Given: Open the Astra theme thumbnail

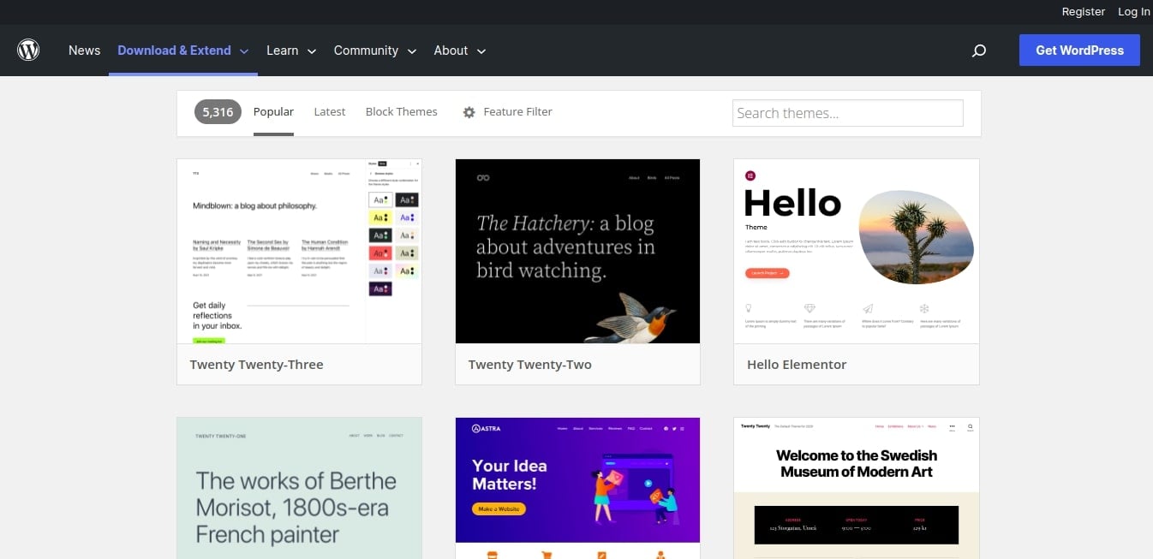Looking at the screenshot, I should 577,488.
